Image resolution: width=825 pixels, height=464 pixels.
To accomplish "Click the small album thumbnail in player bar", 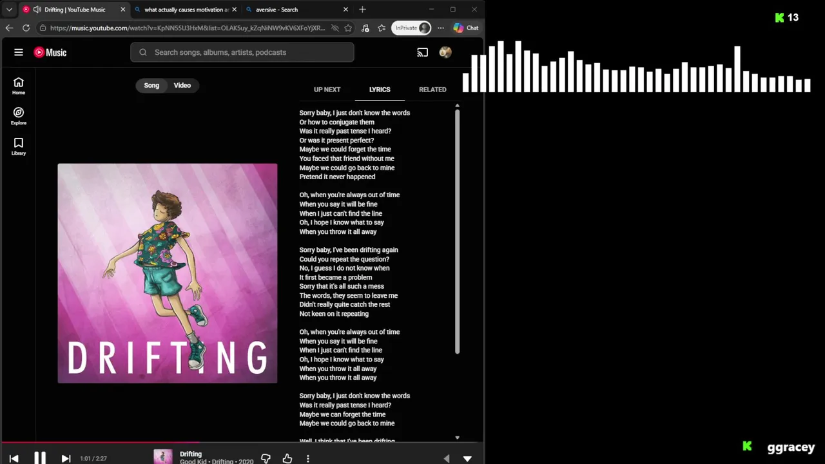I will [x=163, y=457].
